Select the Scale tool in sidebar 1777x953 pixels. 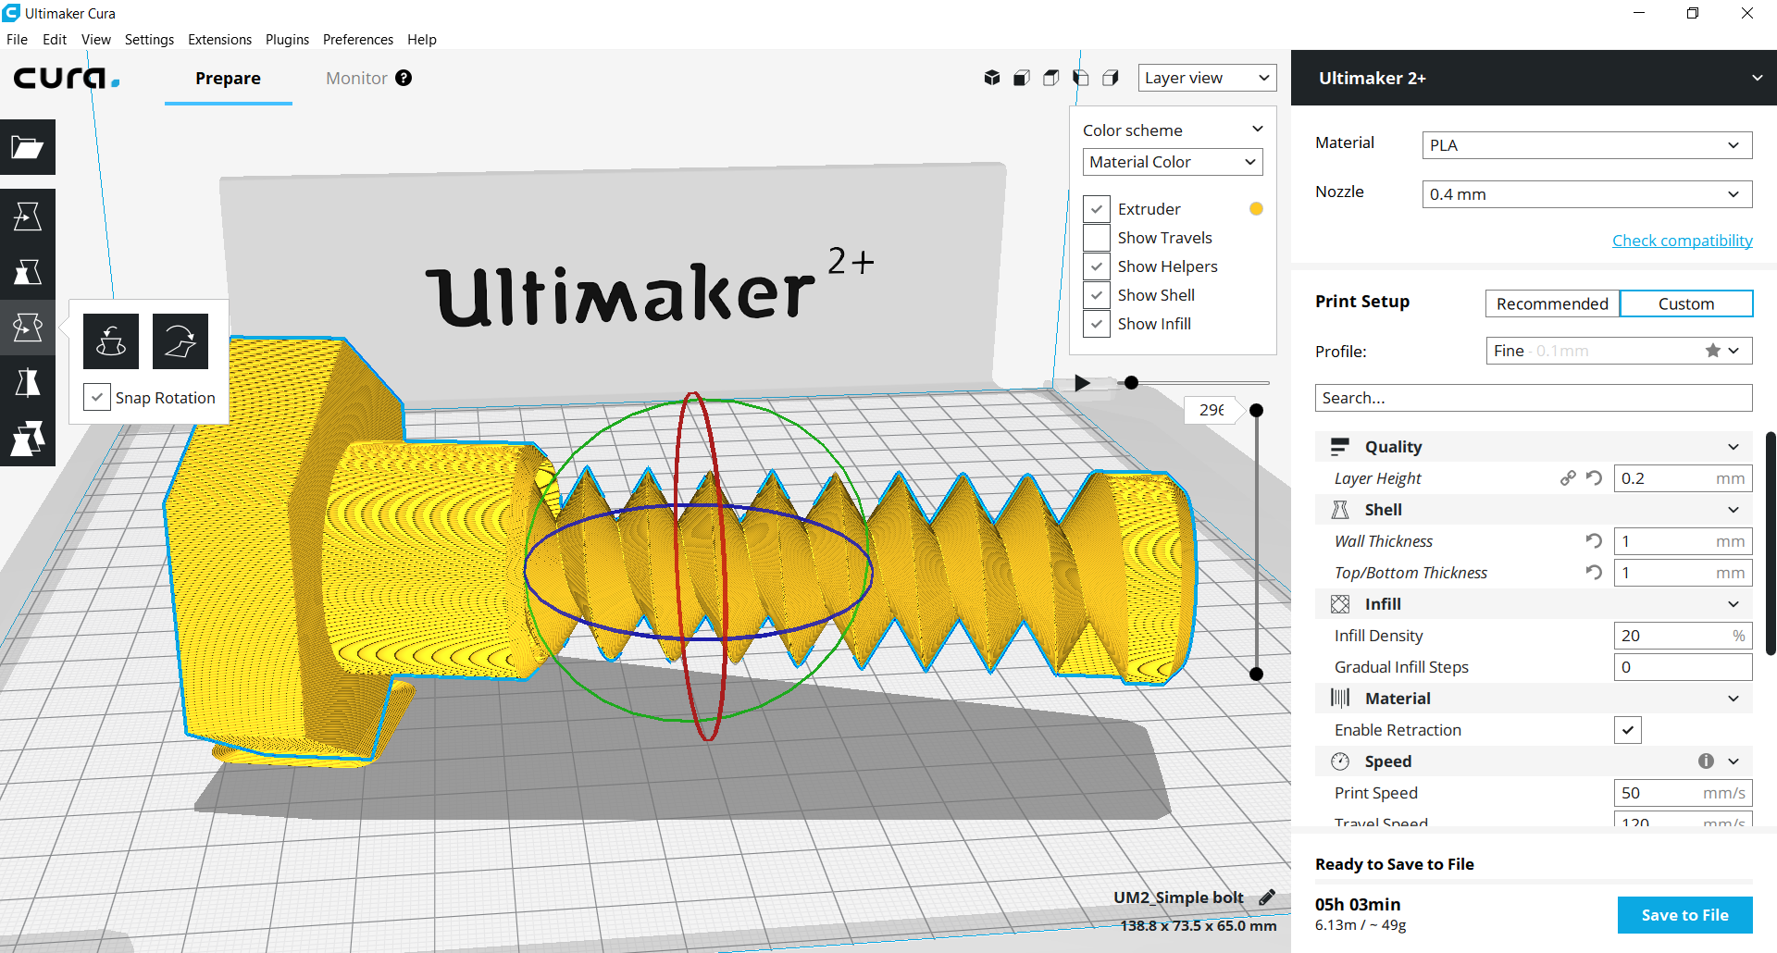click(28, 272)
